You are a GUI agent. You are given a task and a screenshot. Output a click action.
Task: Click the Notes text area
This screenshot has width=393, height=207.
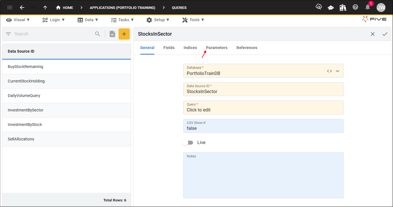(263, 175)
